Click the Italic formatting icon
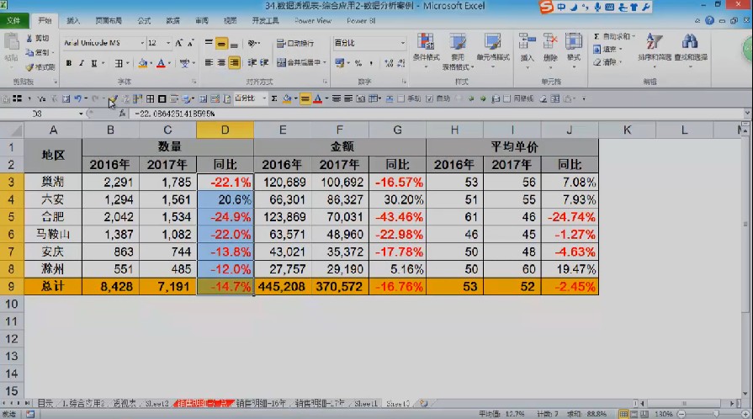Viewport: 753px width, 419px height. [81, 63]
